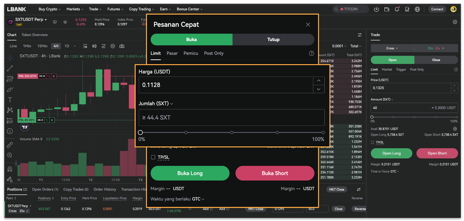This screenshot has width=464, height=221.
Task: Tick the TP/SL checkbox in Pesanan Cepat
Action: pyautogui.click(x=153, y=157)
